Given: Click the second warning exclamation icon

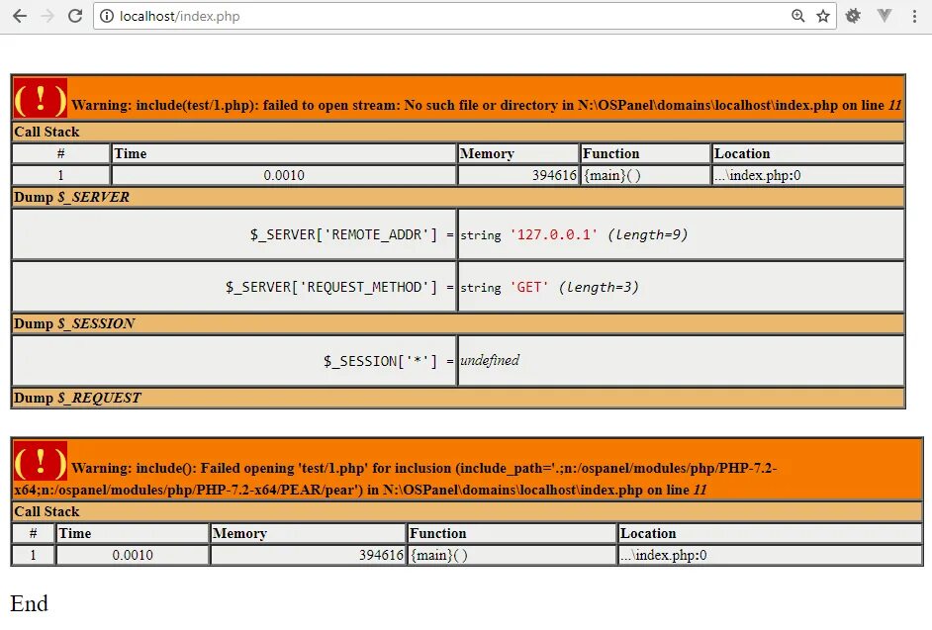Looking at the screenshot, I should pyautogui.click(x=41, y=461).
